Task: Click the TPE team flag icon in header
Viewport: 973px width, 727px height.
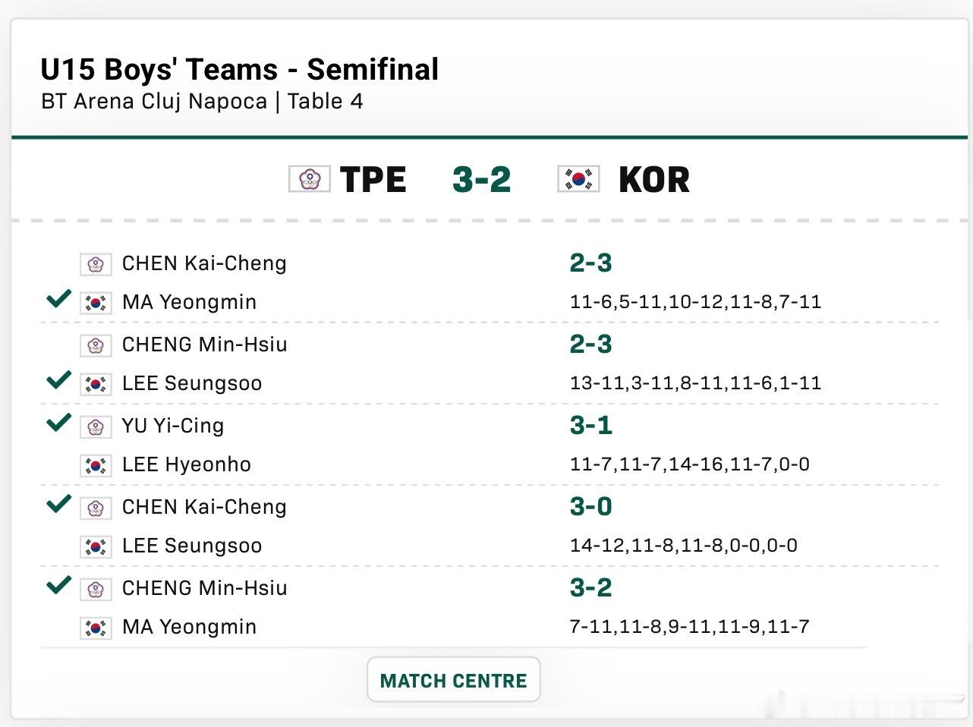Action: coord(310,179)
